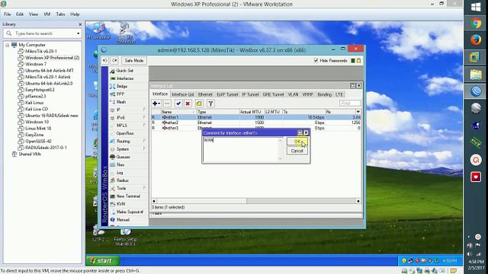Click the XP Start button
488x274 pixels.
pos(103,260)
